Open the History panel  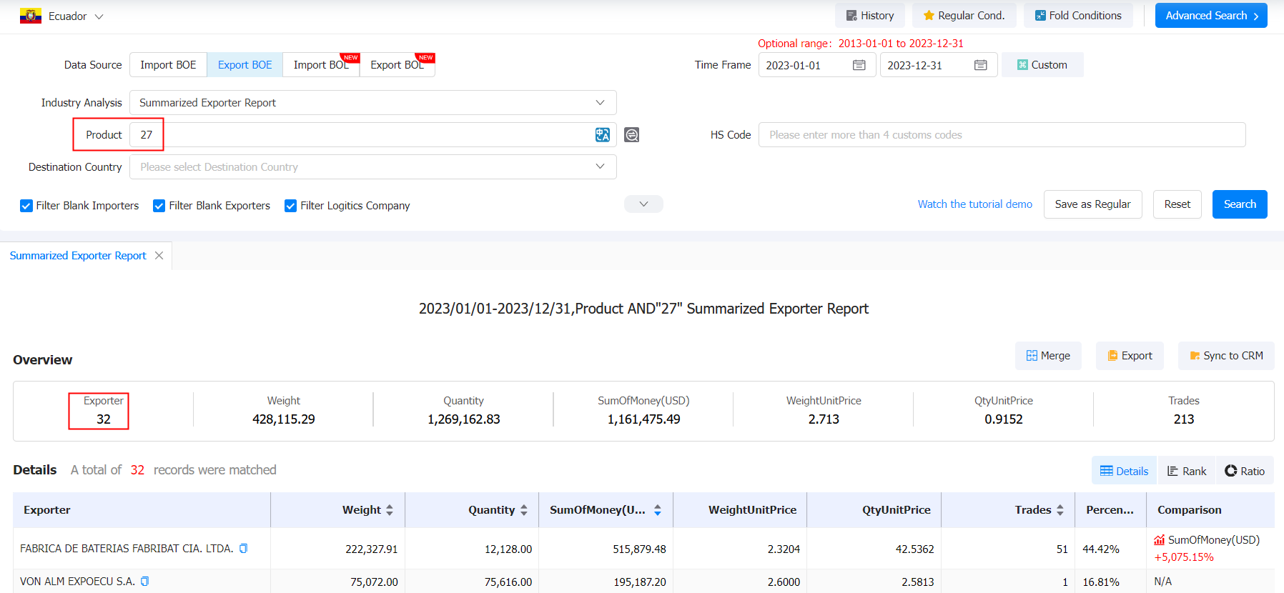(x=869, y=16)
